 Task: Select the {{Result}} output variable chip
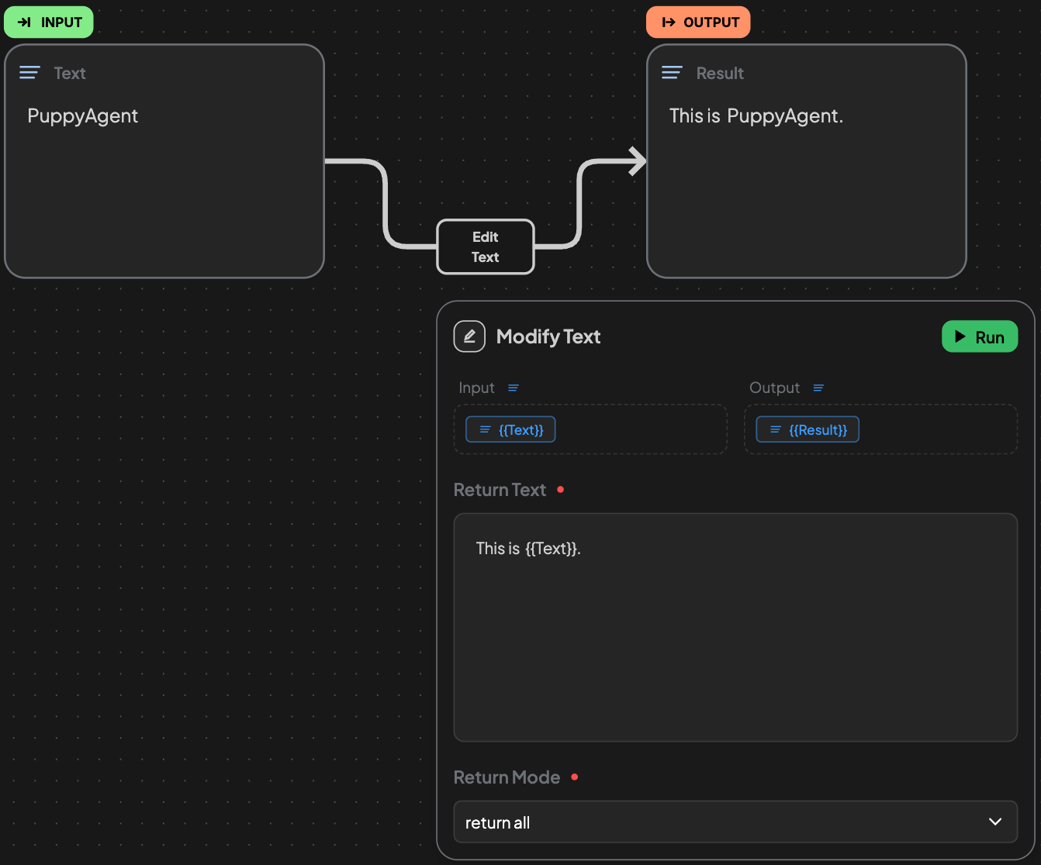(808, 430)
